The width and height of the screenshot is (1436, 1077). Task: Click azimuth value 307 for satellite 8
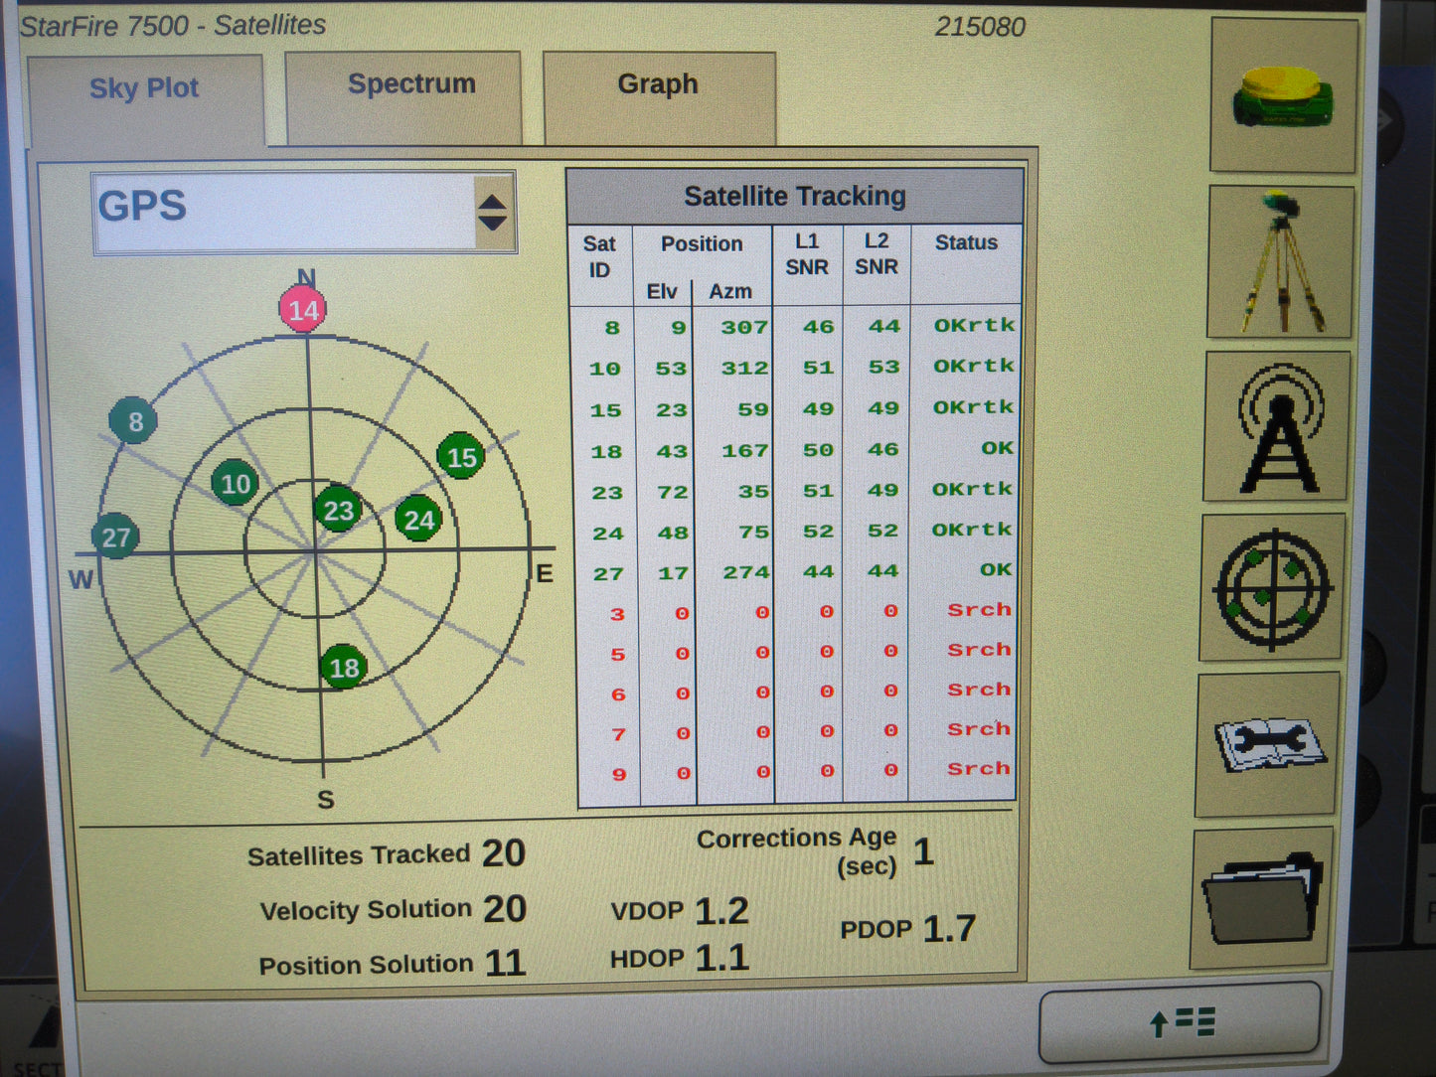[744, 327]
